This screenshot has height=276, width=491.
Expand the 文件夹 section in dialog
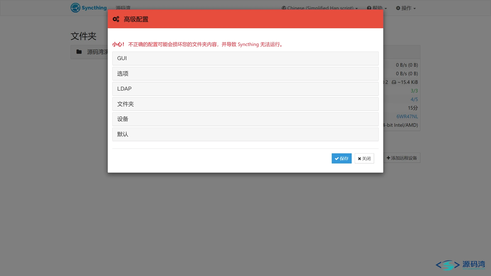245,104
